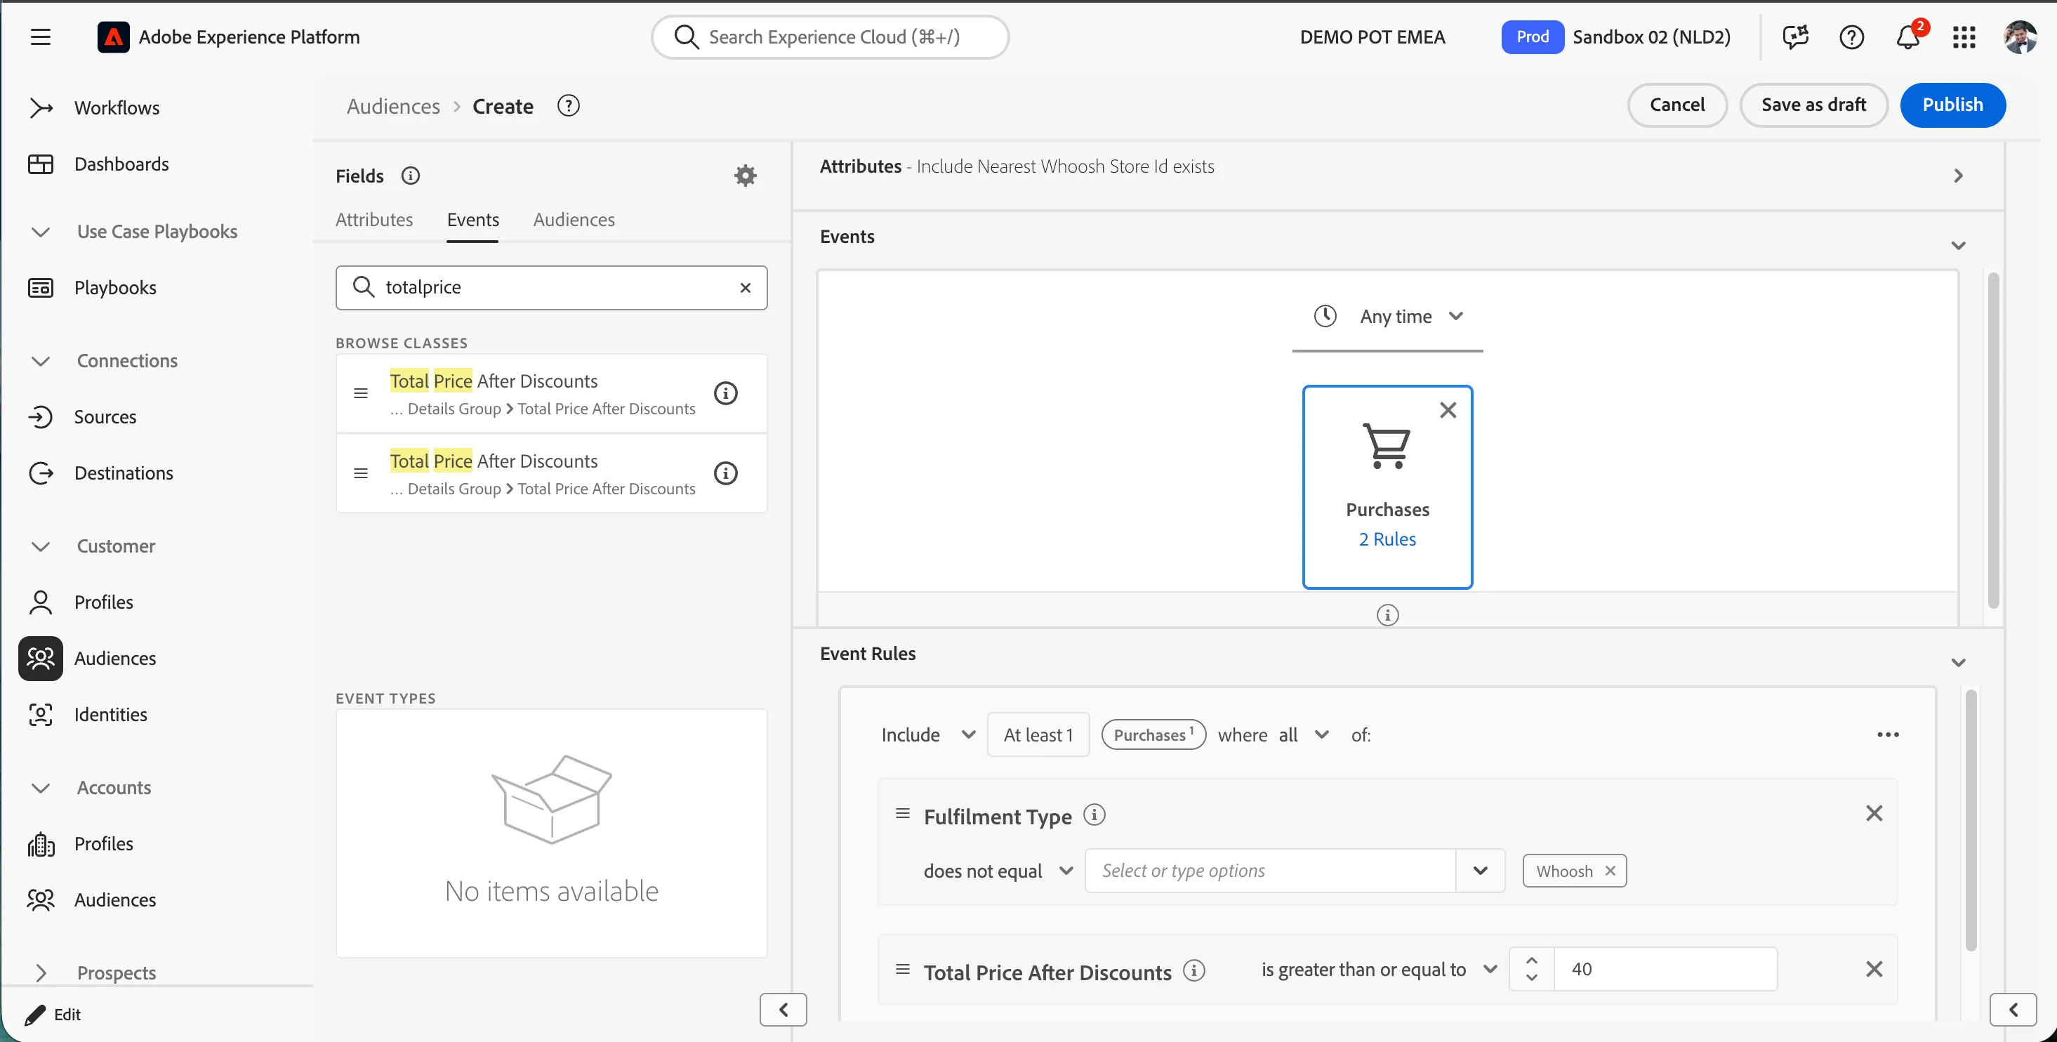Open the Include dropdown
2057x1042 pixels.
click(x=928, y=734)
